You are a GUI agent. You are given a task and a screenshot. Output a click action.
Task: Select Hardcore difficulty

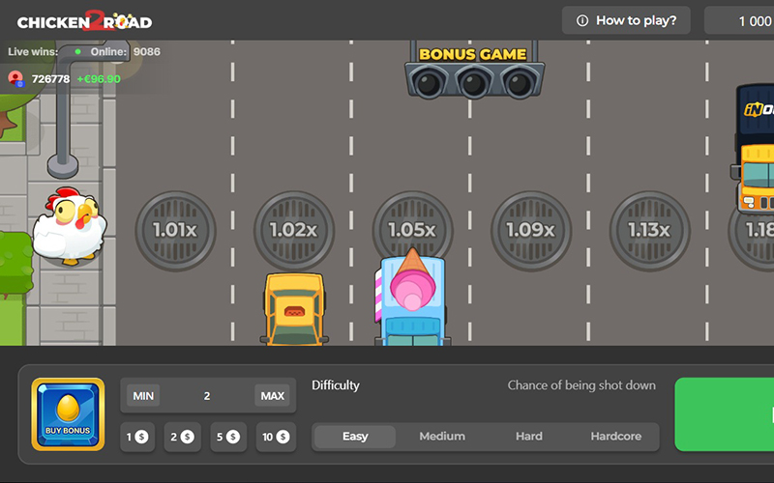click(x=616, y=437)
